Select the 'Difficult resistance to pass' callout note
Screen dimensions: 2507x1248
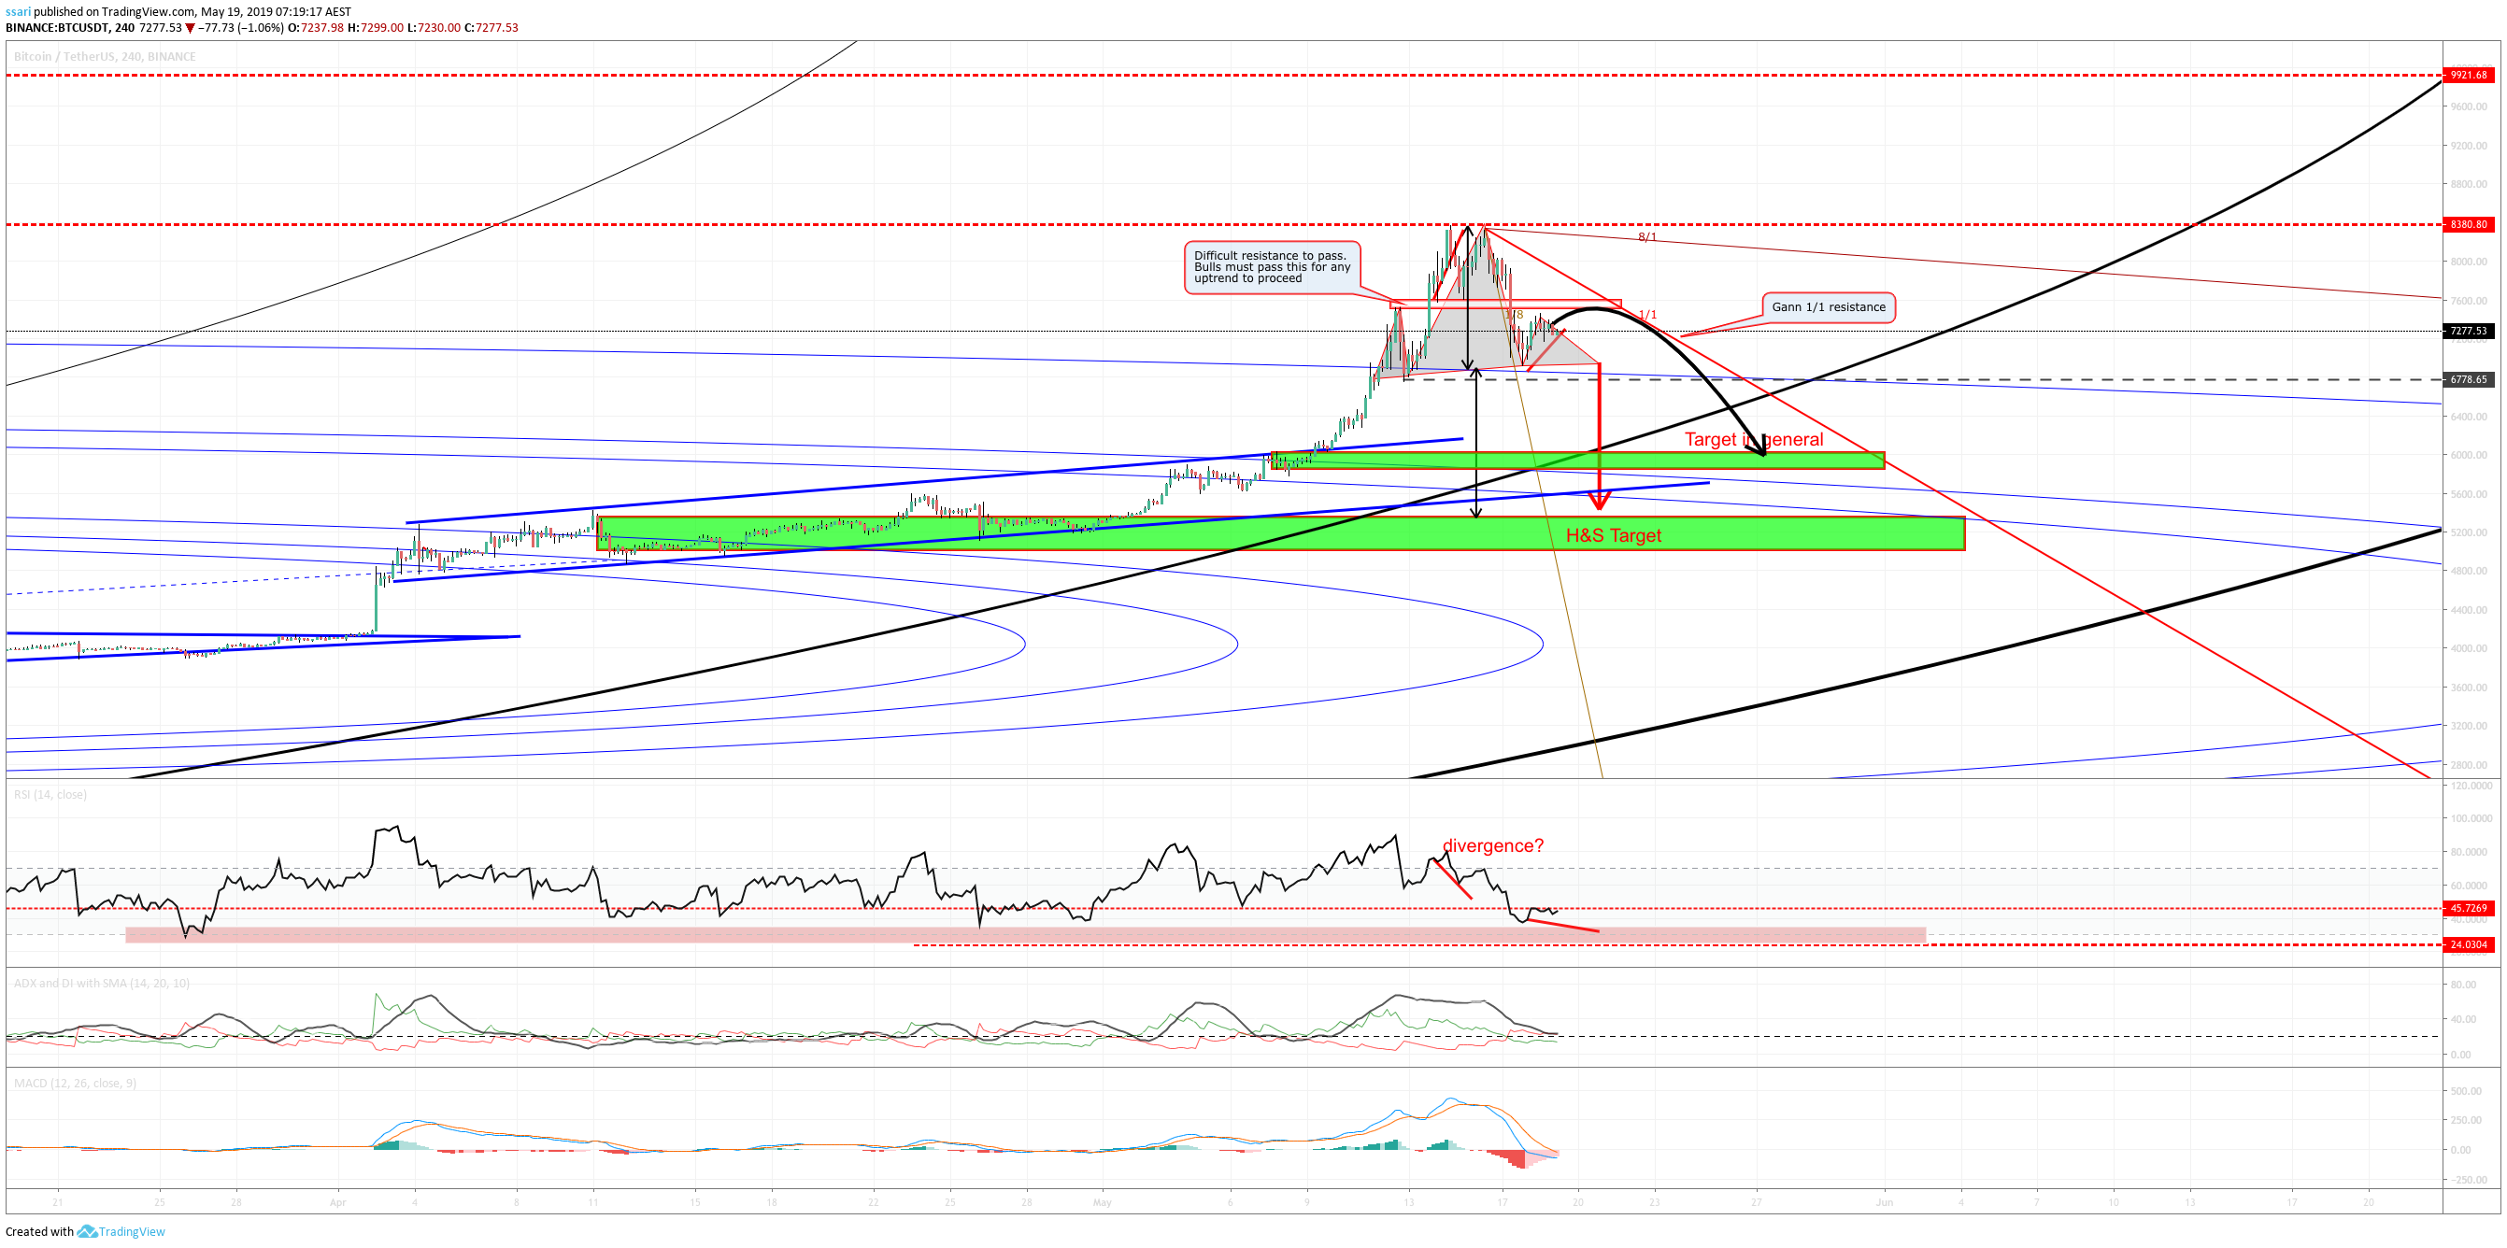(x=1272, y=266)
